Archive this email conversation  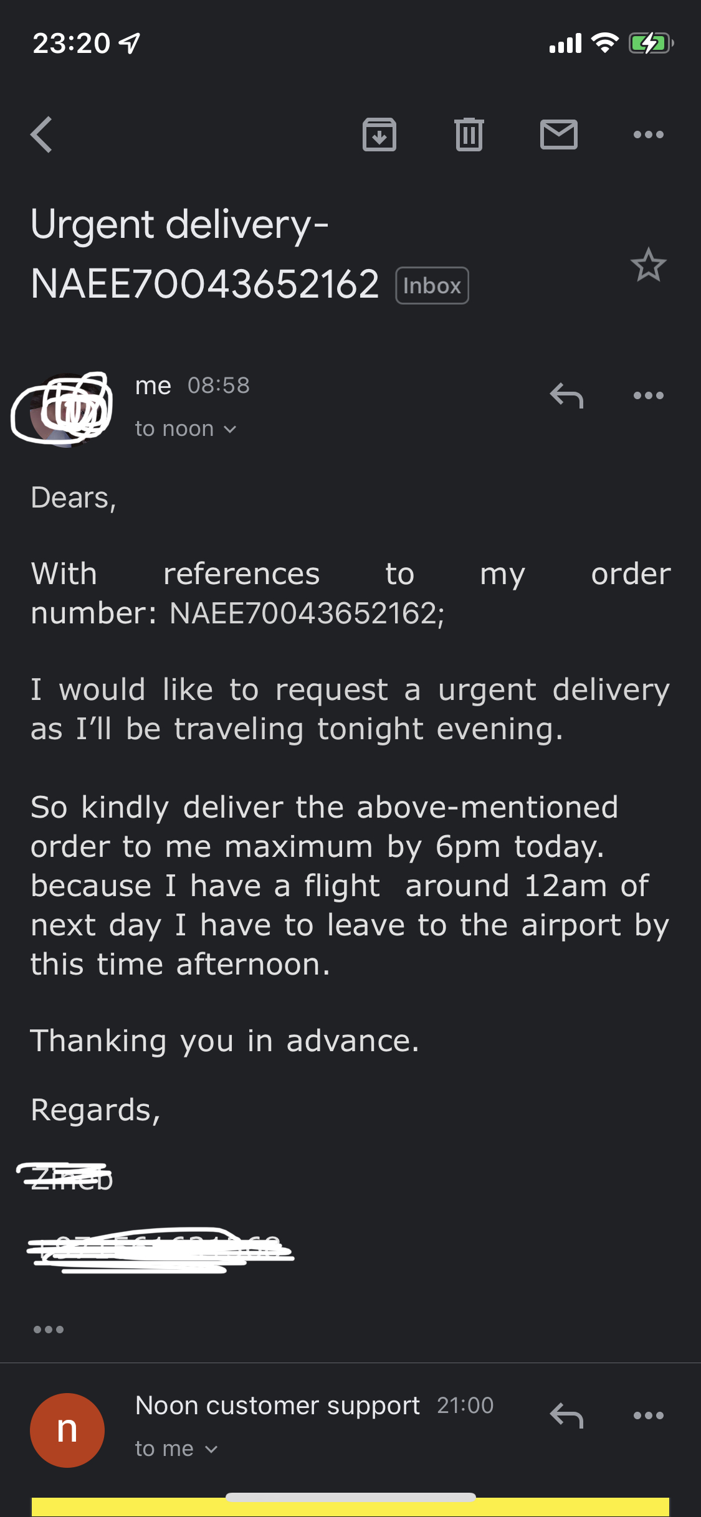coord(379,135)
